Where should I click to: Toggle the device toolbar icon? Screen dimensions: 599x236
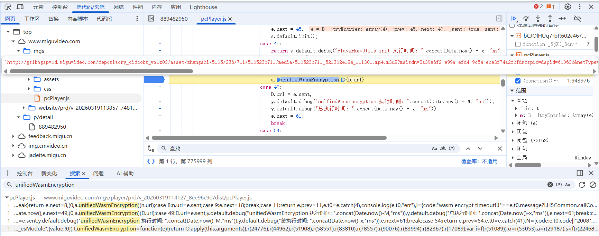(20, 7)
